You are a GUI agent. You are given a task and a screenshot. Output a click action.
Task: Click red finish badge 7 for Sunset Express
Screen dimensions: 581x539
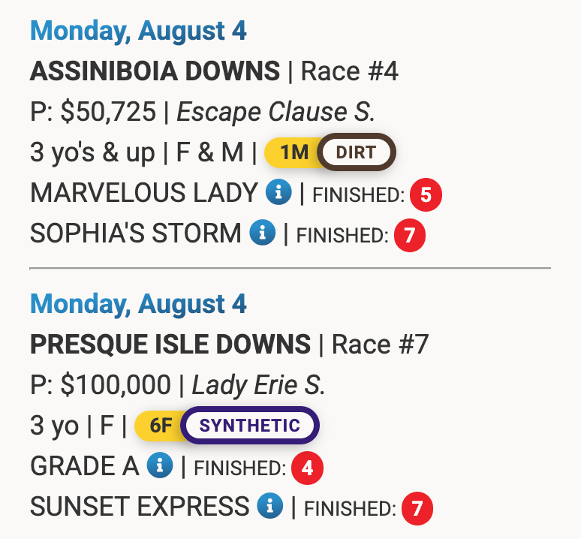pos(417,509)
